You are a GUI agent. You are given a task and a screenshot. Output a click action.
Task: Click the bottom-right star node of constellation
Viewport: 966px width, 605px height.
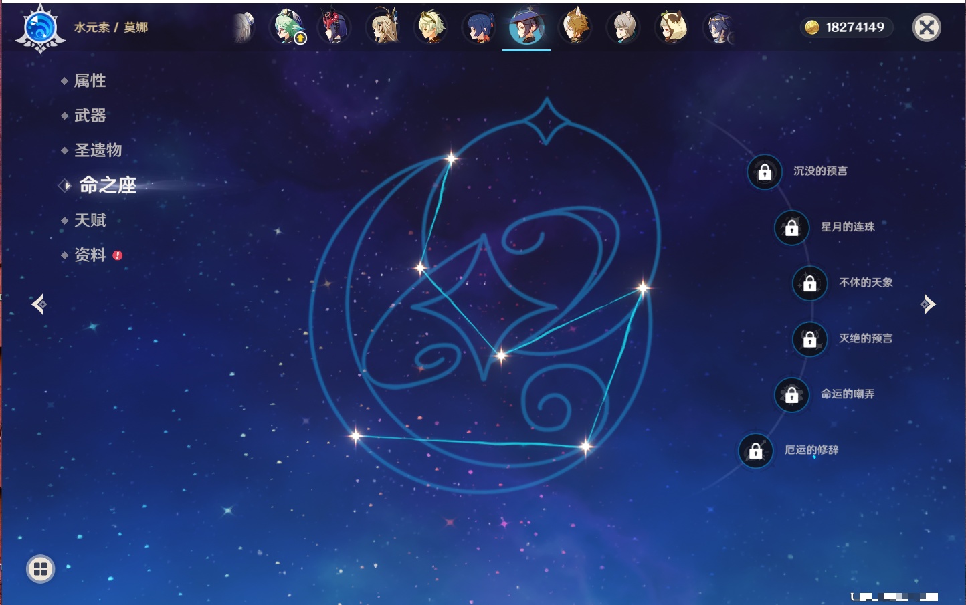[586, 446]
